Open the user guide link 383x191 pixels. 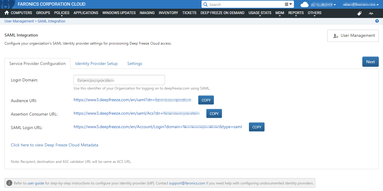(36, 183)
